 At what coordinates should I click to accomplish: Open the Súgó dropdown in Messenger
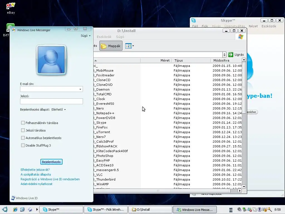click(86, 36)
